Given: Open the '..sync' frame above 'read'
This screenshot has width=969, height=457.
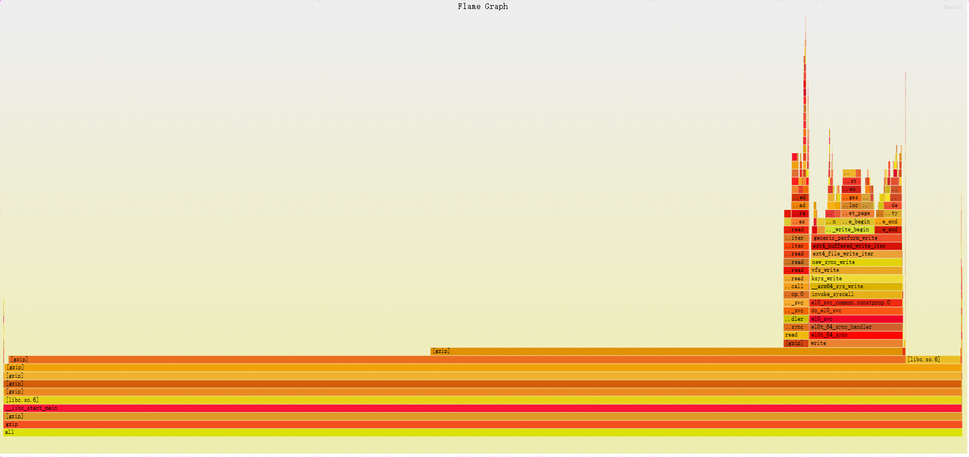Looking at the screenshot, I should (x=796, y=327).
